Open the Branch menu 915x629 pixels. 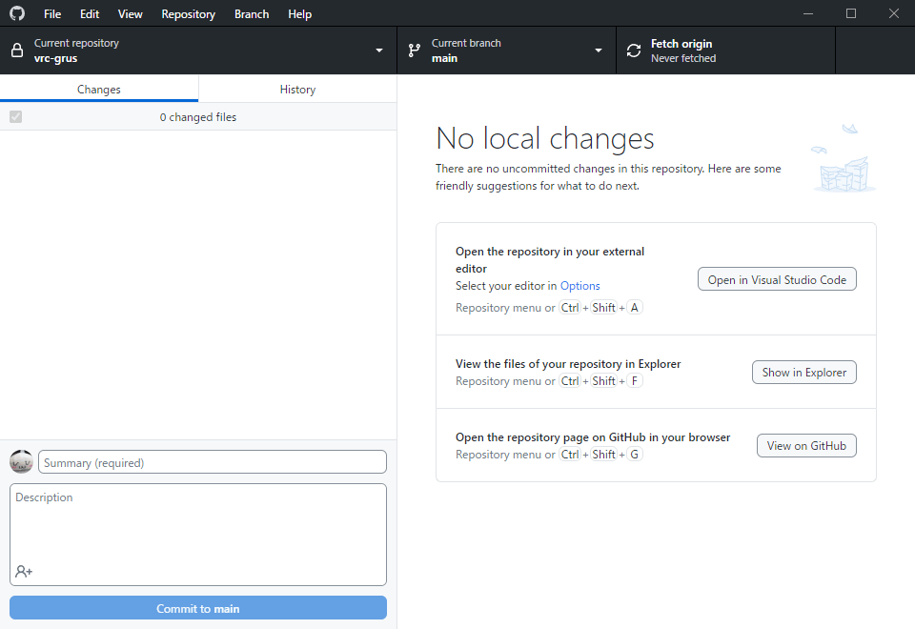tap(252, 14)
